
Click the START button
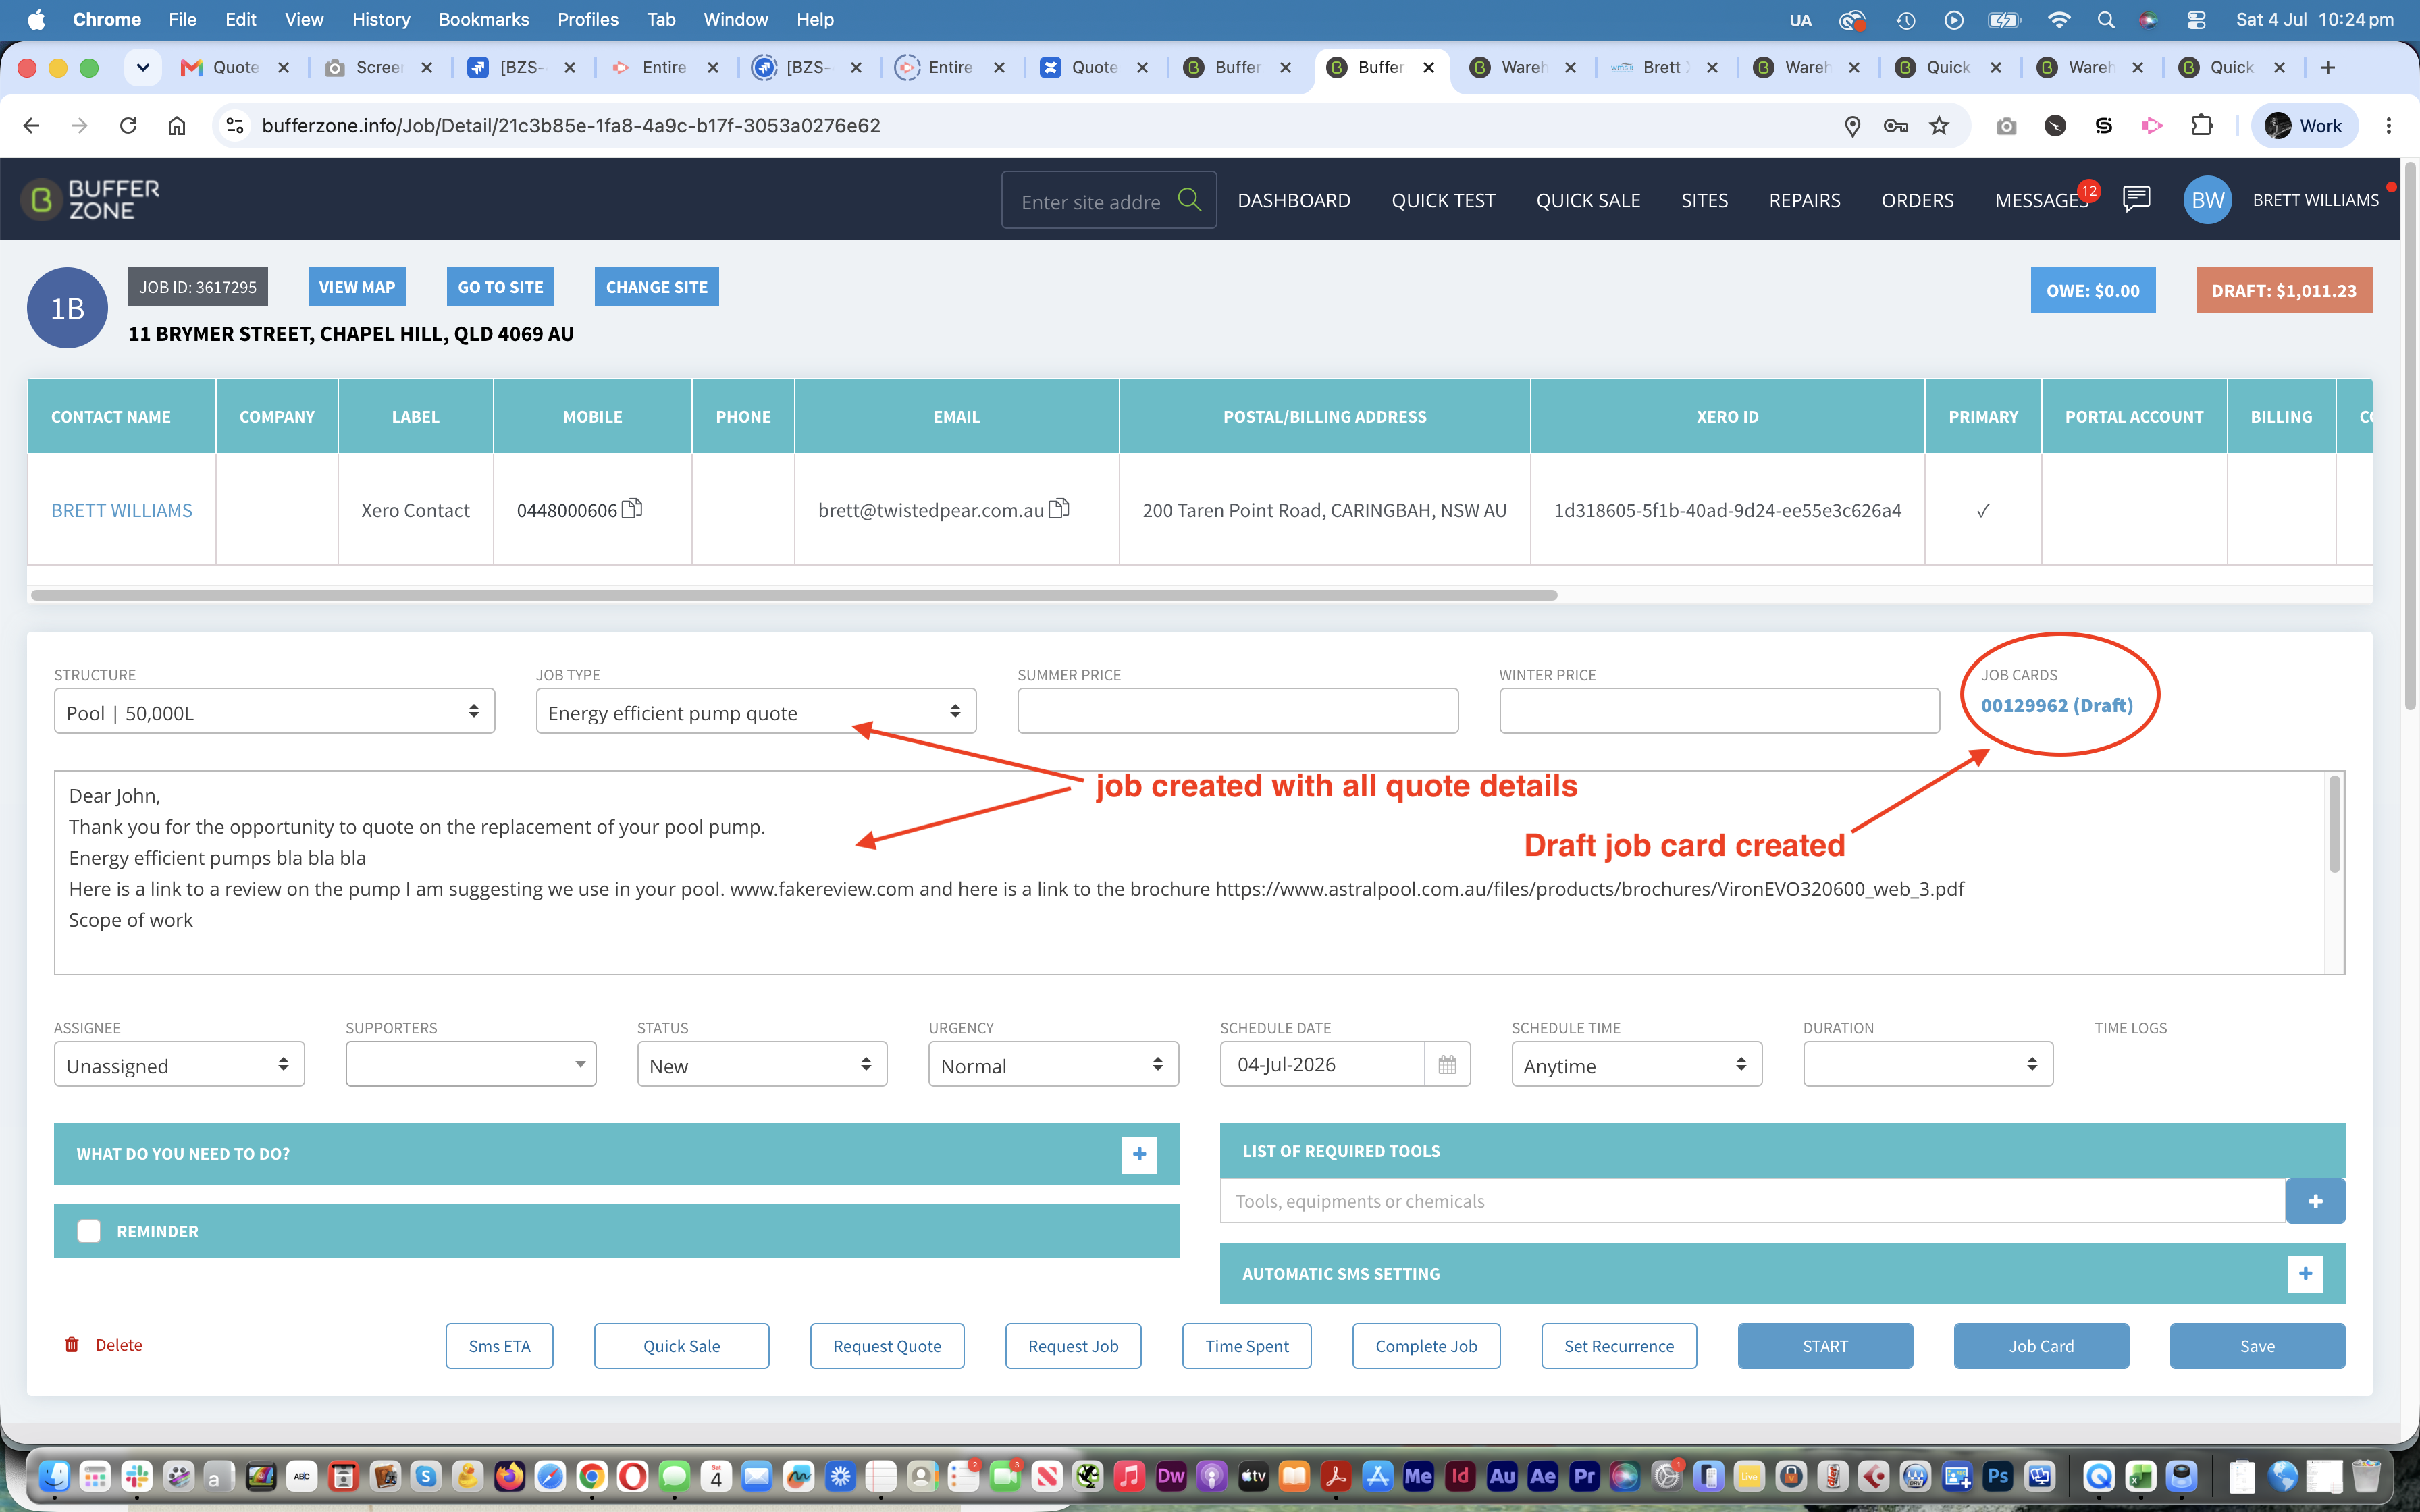(x=1825, y=1345)
